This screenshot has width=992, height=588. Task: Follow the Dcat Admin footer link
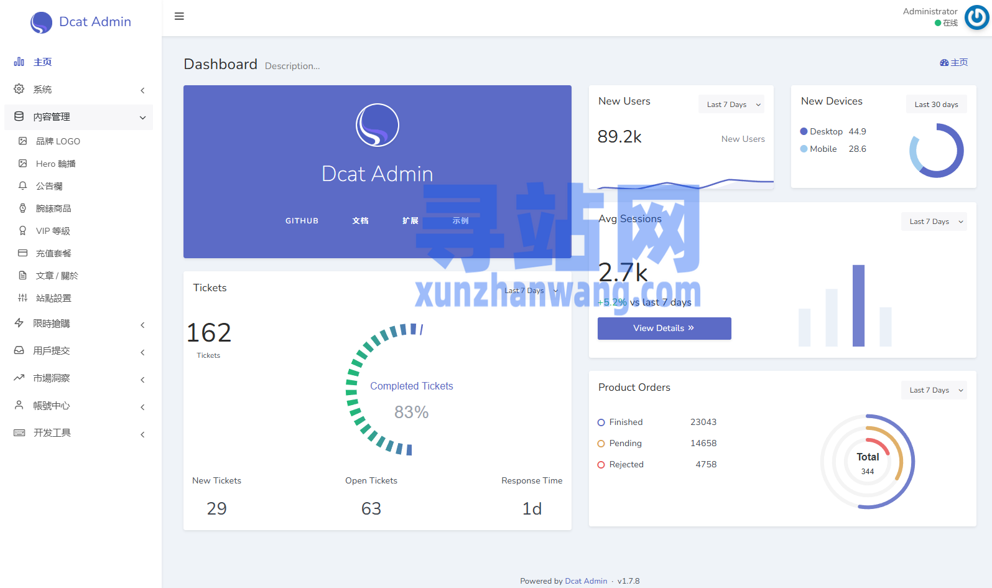click(586, 581)
